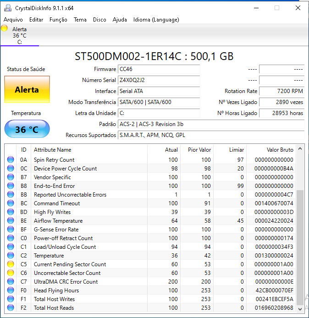Image resolution: width=309 pixels, height=318 pixels.
Task: Click the Nº Vezes Ligado field 2890 vezes
Action: [282, 102]
